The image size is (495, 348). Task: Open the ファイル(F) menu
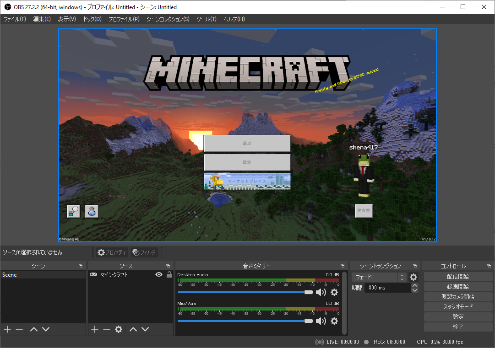(15, 19)
